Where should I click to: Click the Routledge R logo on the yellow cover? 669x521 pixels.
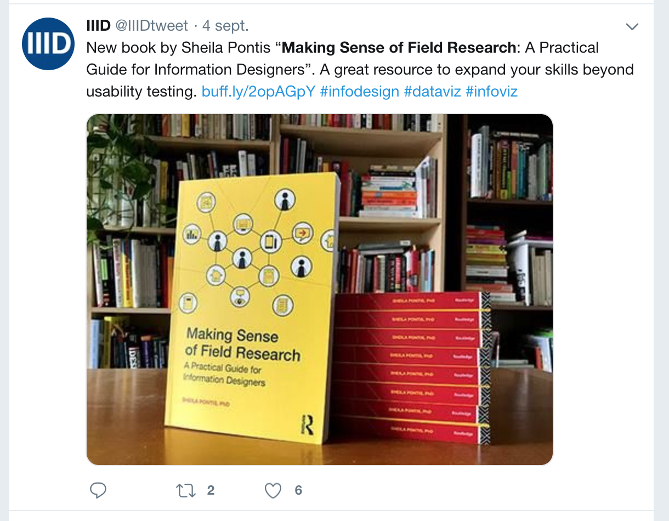[308, 425]
